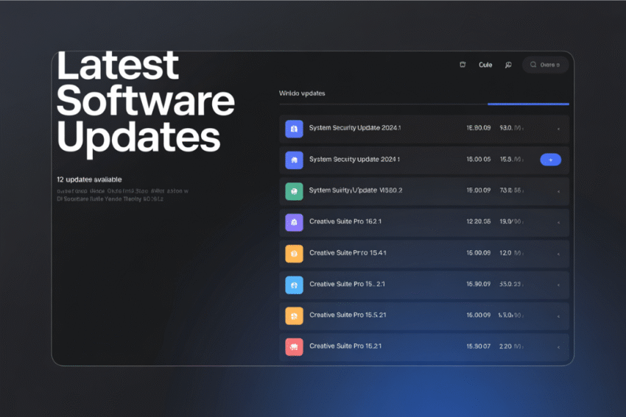Click the blue app icon in the row with the plus button
The image size is (626, 417).
pos(294,160)
